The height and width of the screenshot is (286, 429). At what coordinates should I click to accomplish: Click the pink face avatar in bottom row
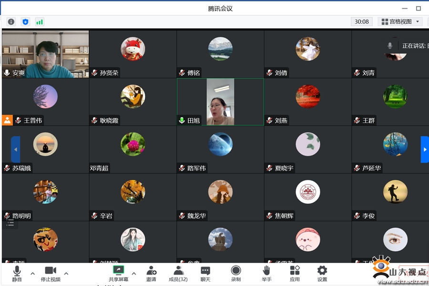308,239
